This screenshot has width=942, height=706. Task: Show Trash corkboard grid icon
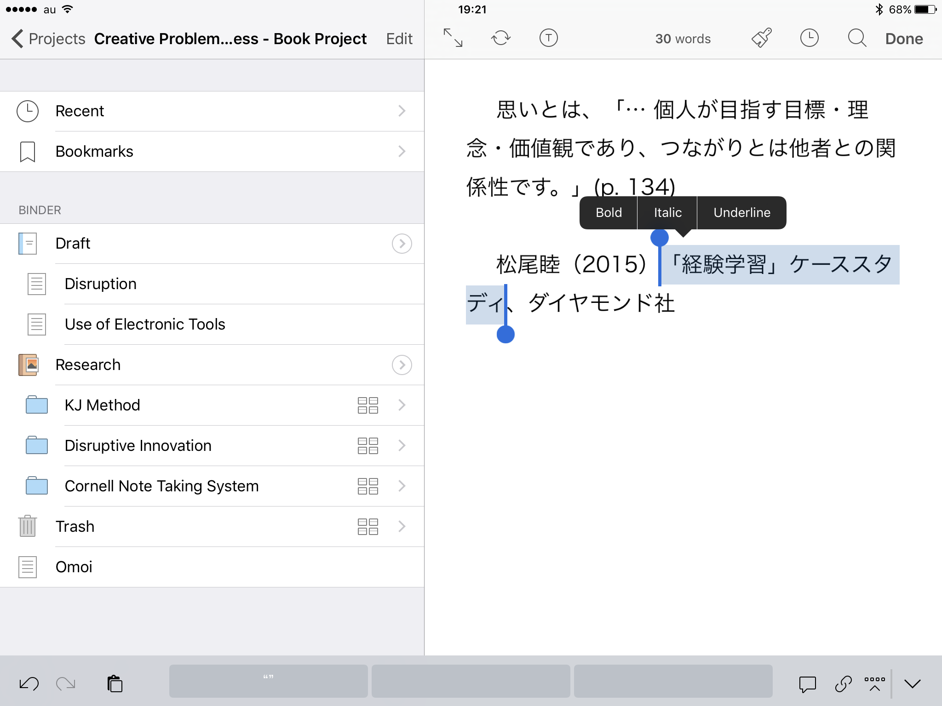[368, 527]
